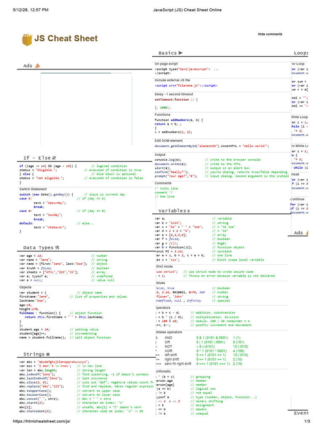Click the JS Cheat Sheet shield logo

[x=27, y=39]
